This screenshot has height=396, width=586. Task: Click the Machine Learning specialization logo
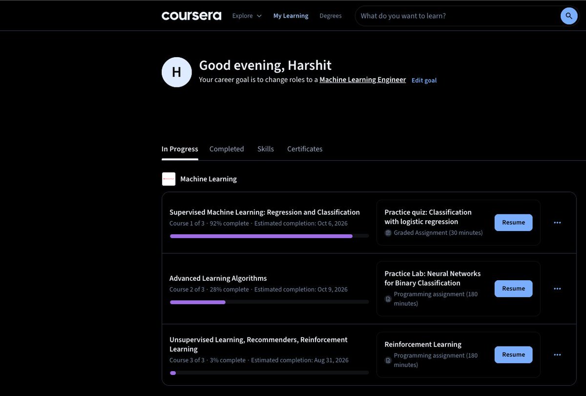(x=168, y=179)
